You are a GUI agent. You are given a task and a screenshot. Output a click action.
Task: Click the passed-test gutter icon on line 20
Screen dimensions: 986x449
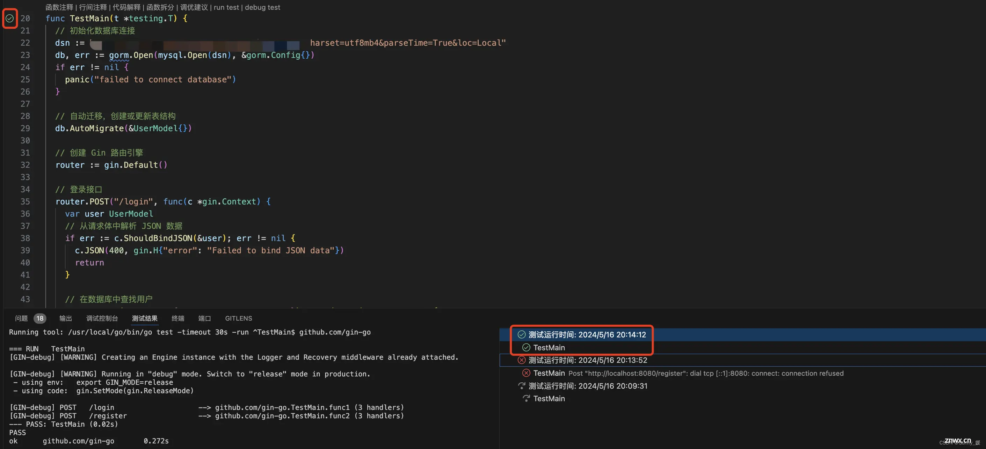point(9,19)
